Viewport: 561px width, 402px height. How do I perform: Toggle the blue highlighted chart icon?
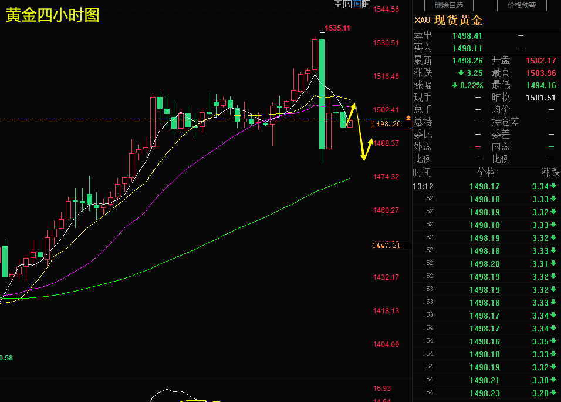pos(356,4)
